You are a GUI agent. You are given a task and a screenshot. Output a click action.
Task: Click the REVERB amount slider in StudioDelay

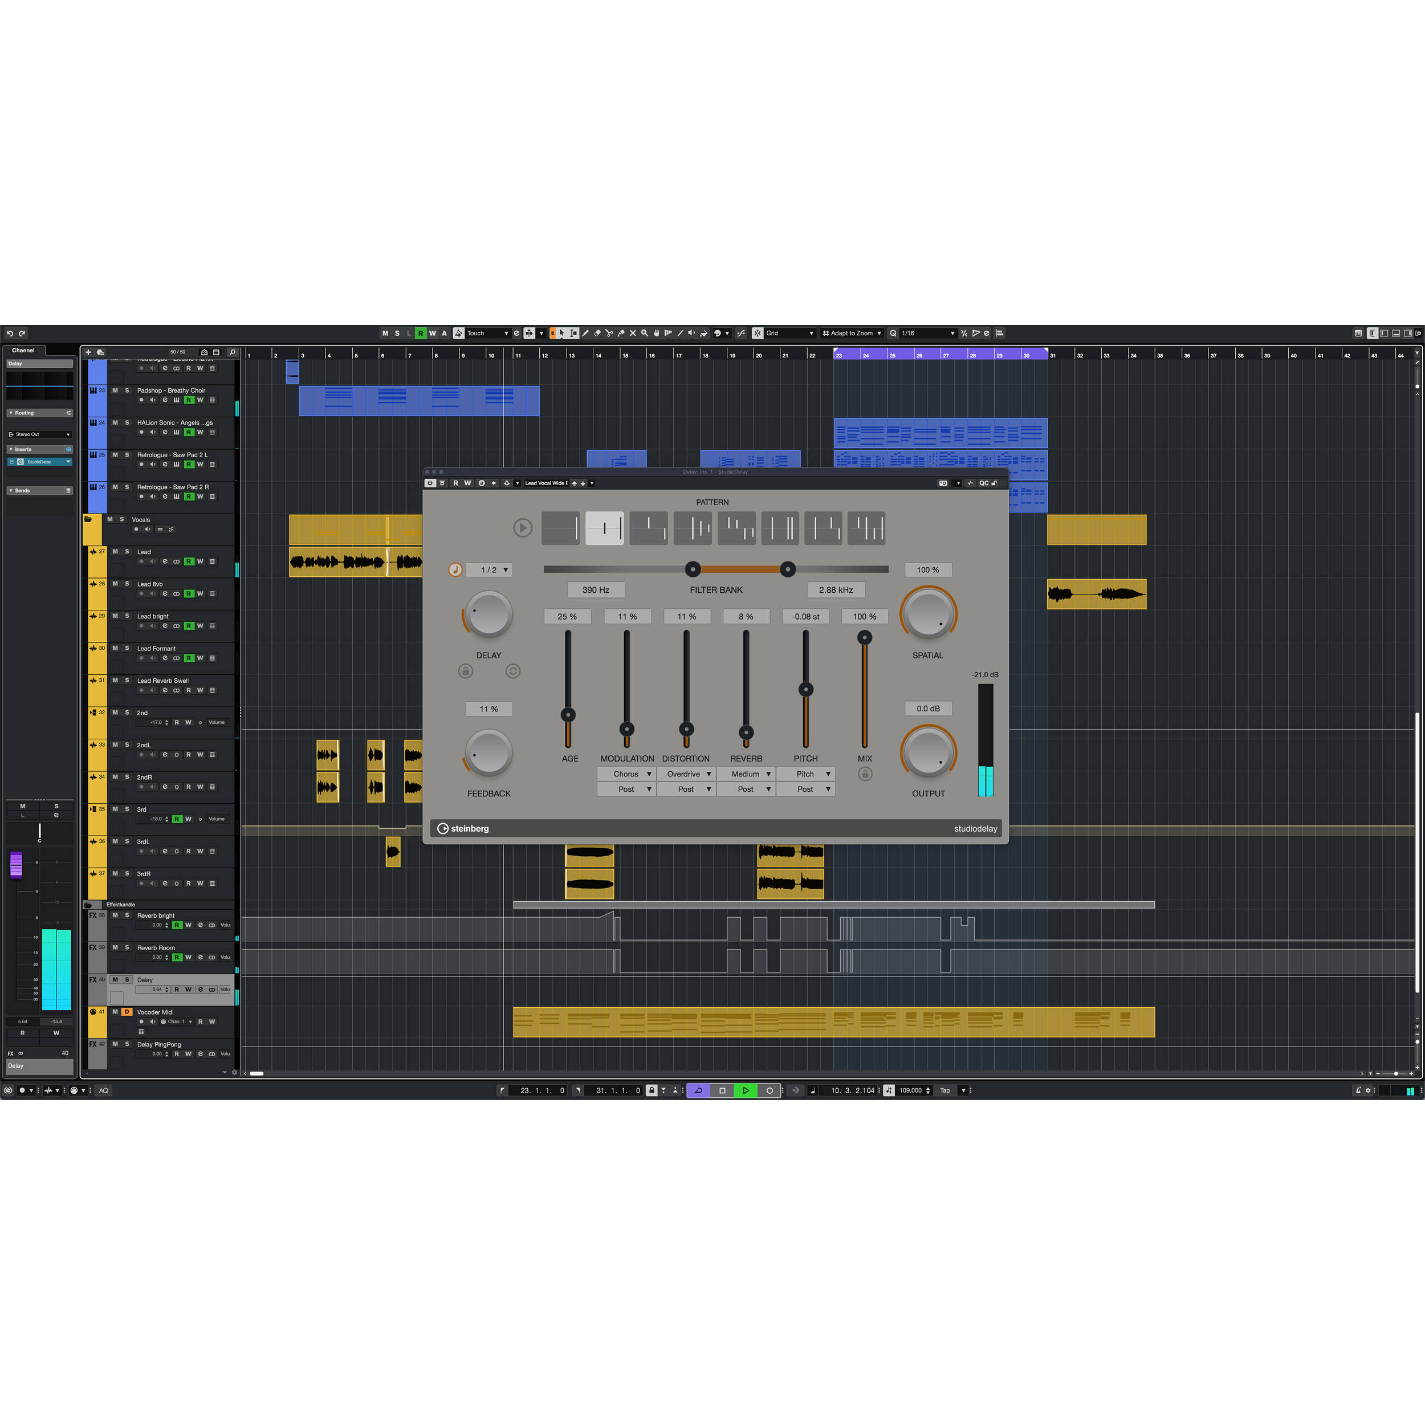click(746, 734)
